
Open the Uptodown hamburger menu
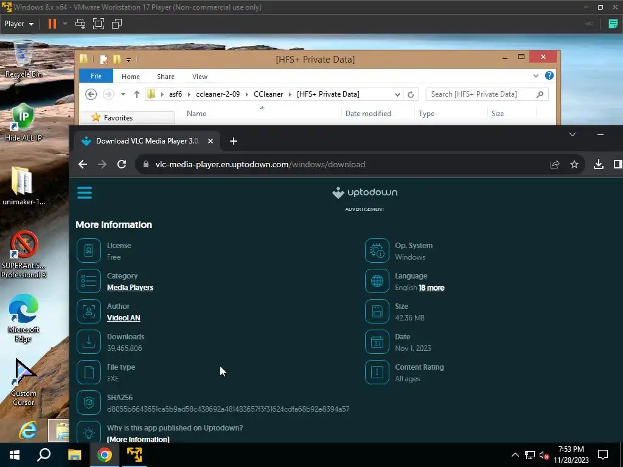tap(84, 193)
